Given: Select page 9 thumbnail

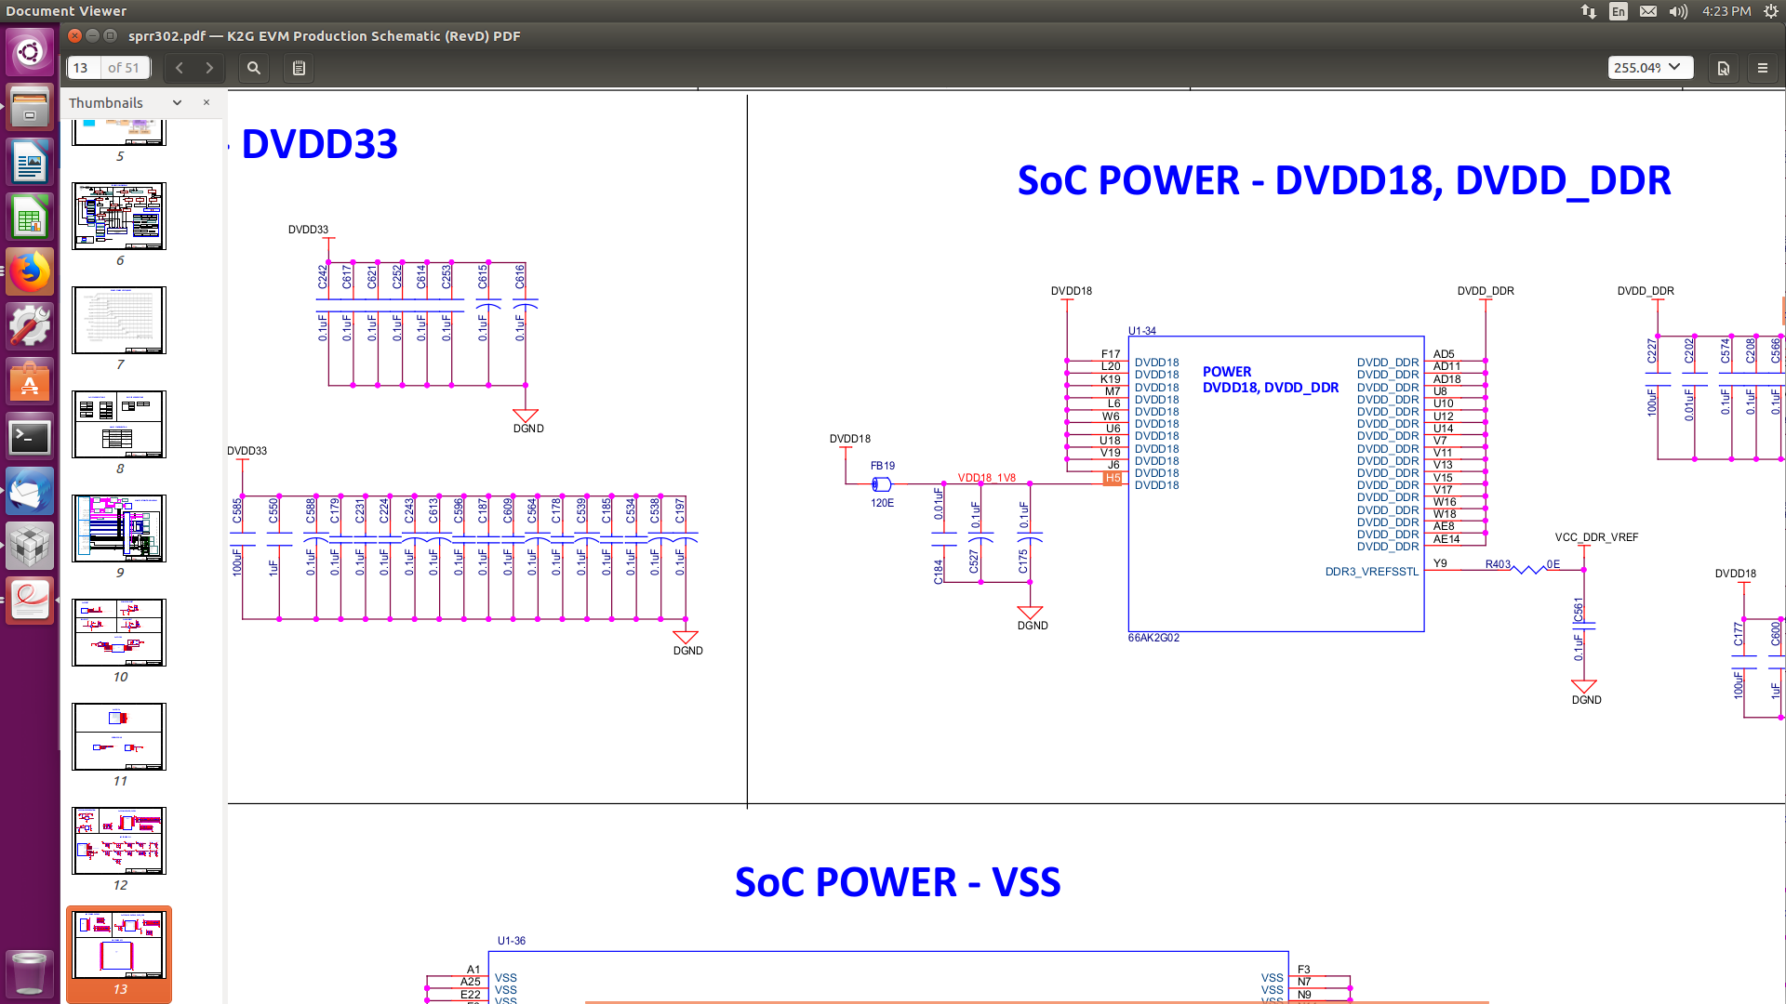Looking at the screenshot, I should pyautogui.click(x=119, y=528).
